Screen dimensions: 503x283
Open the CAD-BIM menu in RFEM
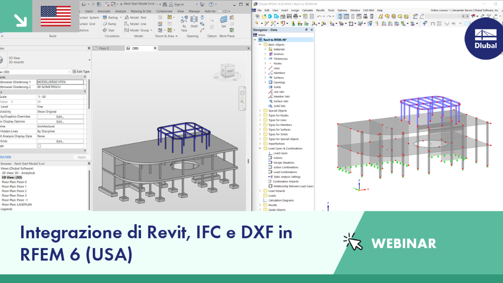tap(368, 10)
